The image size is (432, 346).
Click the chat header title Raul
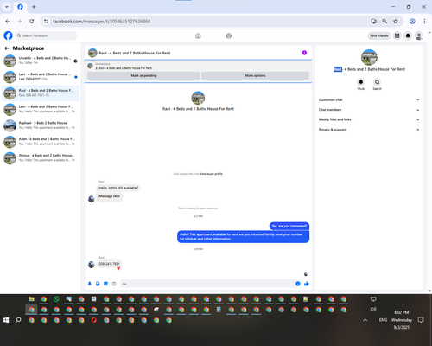135,53
